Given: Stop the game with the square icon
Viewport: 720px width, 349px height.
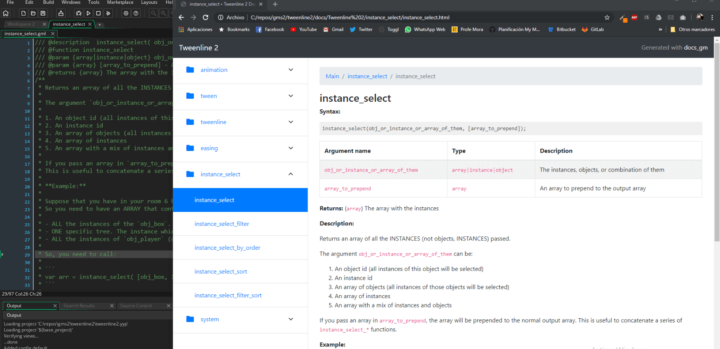Looking at the screenshot, I should coord(98,13).
